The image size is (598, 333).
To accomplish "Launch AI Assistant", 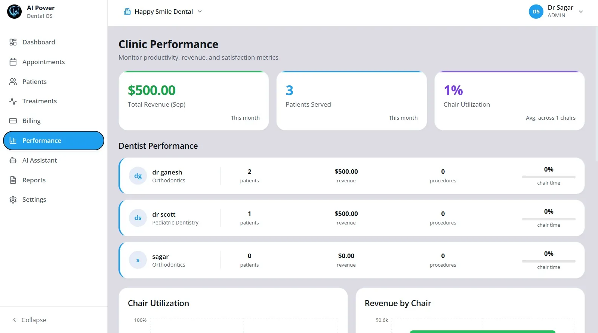I will (53, 160).
